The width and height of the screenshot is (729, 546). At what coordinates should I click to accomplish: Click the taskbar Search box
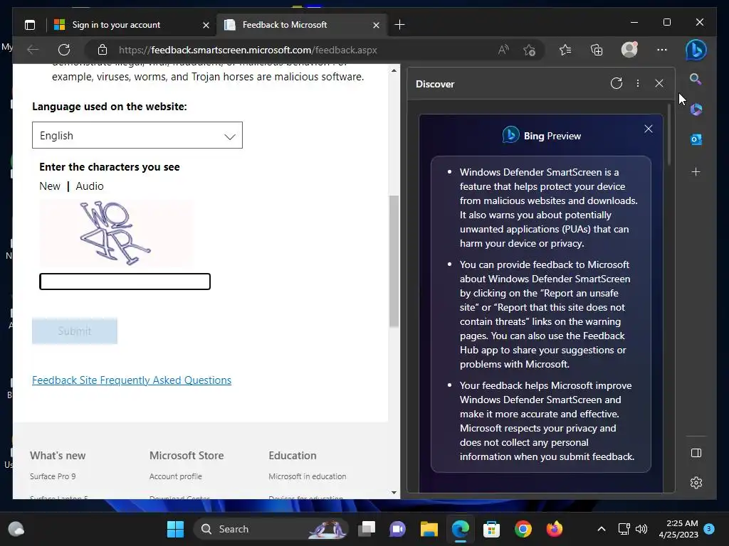pyautogui.click(x=271, y=529)
